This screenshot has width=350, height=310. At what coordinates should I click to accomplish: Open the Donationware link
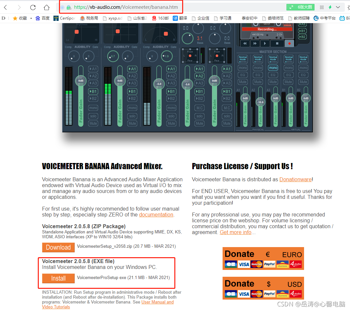[x=296, y=179]
